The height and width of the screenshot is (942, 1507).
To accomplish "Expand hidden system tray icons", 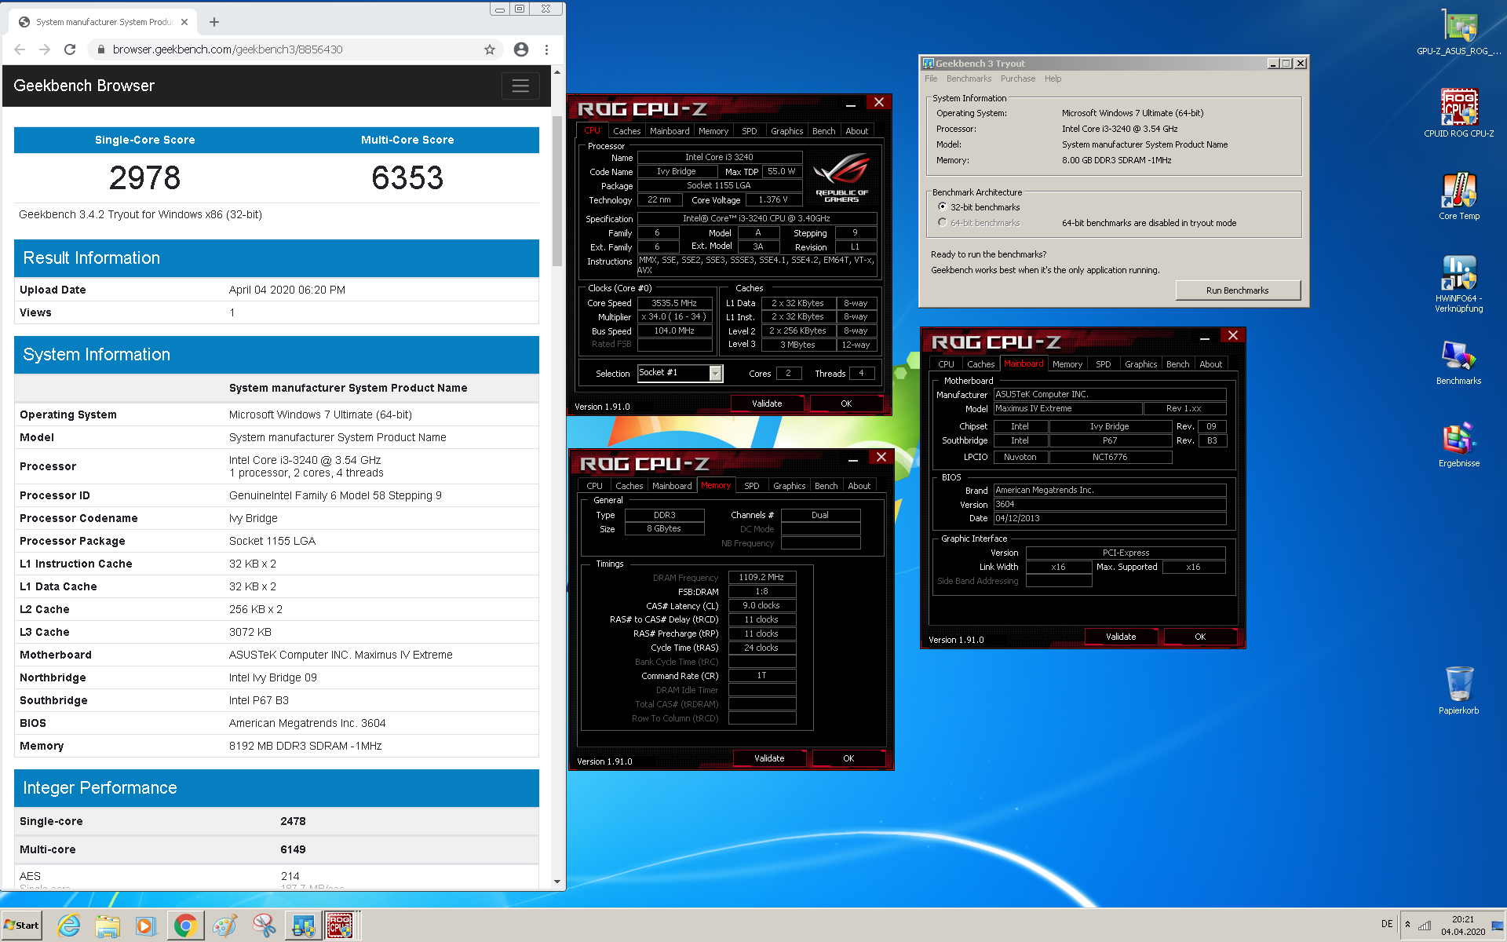I will pyautogui.click(x=1407, y=925).
